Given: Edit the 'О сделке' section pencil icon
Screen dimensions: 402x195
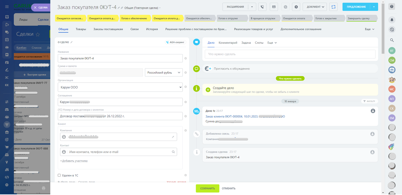Looking at the screenshot, I should tap(71, 42).
